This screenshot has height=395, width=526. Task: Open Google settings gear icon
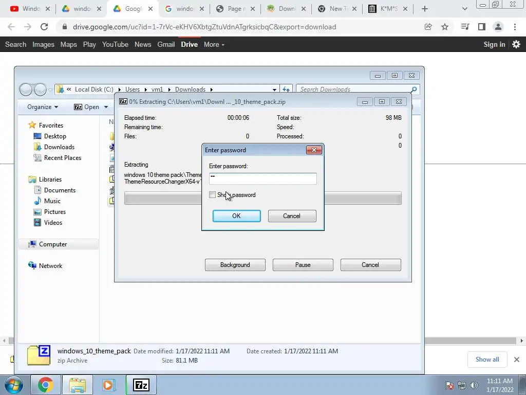coord(516,44)
